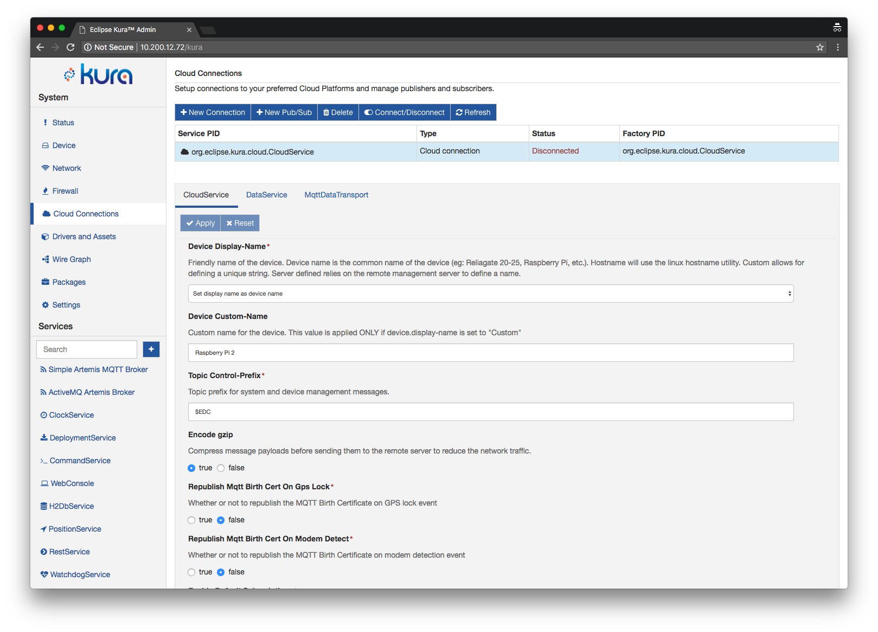Go back using browser back arrow
This screenshot has width=878, height=632.
click(x=40, y=47)
